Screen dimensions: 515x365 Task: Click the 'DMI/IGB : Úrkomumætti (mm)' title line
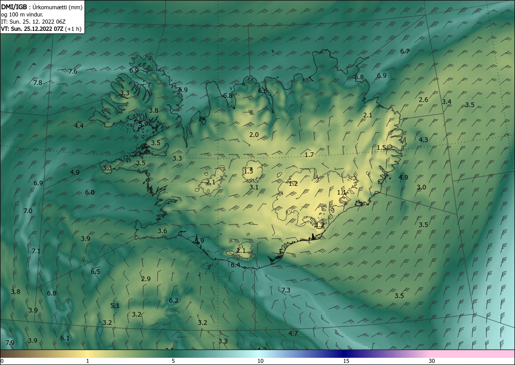(x=42, y=7)
